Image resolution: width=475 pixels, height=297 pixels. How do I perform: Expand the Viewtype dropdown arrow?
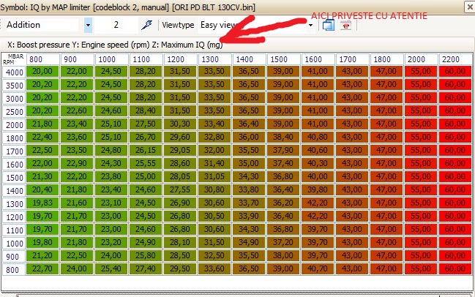tap(311, 25)
